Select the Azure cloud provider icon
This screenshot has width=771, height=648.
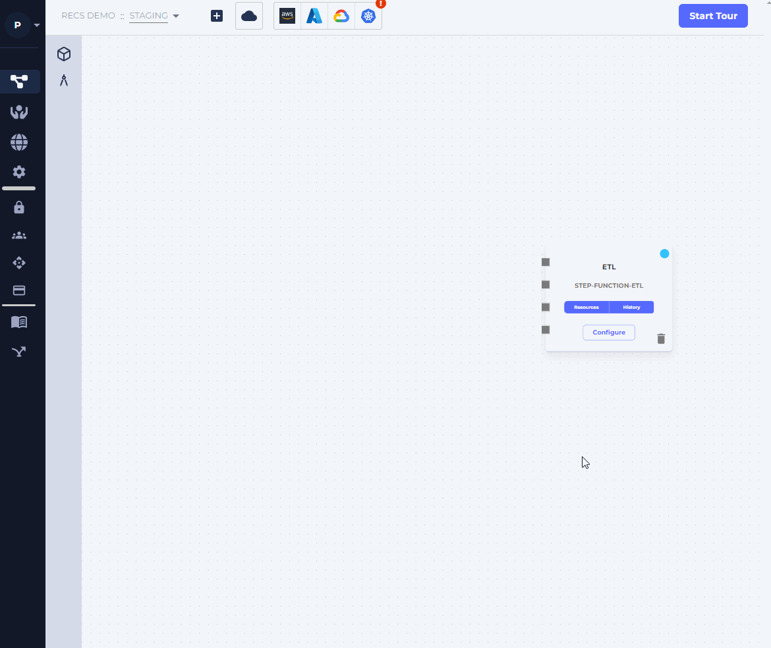point(314,16)
